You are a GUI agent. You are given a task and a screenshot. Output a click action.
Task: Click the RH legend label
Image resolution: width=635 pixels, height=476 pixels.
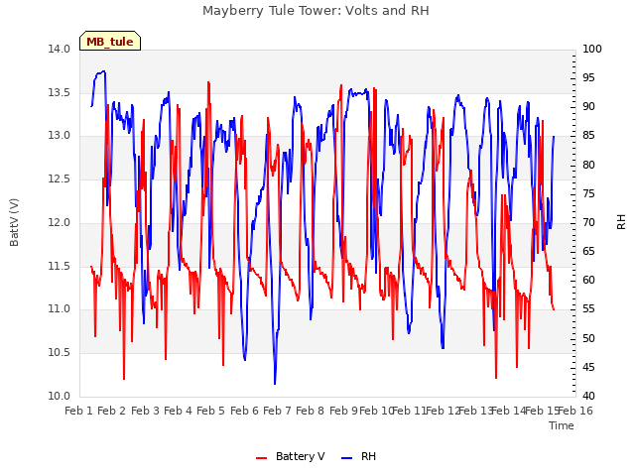click(x=368, y=456)
